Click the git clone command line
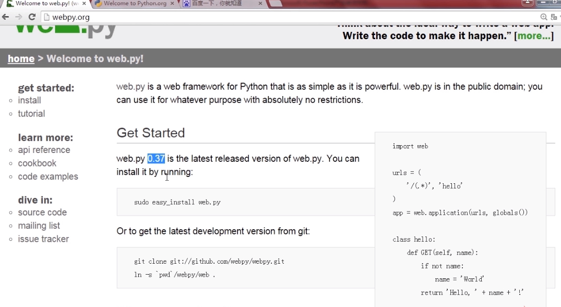The width and height of the screenshot is (561, 307). pyautogui.click(x=209, y=261)
